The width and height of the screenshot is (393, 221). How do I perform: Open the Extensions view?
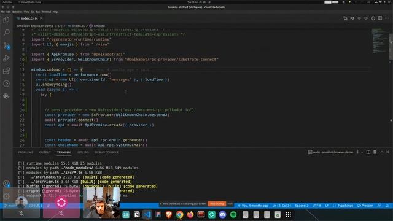(7, 71)
